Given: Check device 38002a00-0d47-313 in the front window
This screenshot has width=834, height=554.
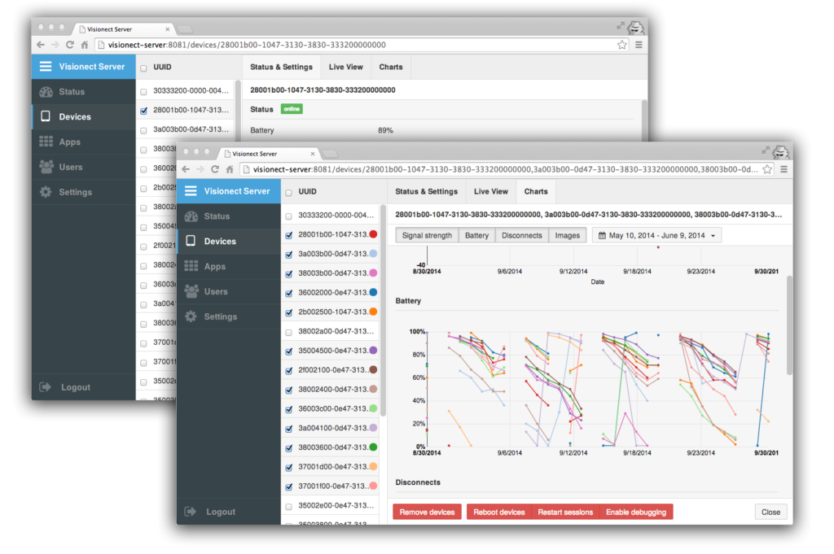Looking at the screenshot, I should (289, 332).
